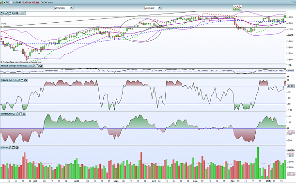This screenshot has height=183, width=296.
Task: Click Prix panel alert bell icon
Action: click(13, 13)
